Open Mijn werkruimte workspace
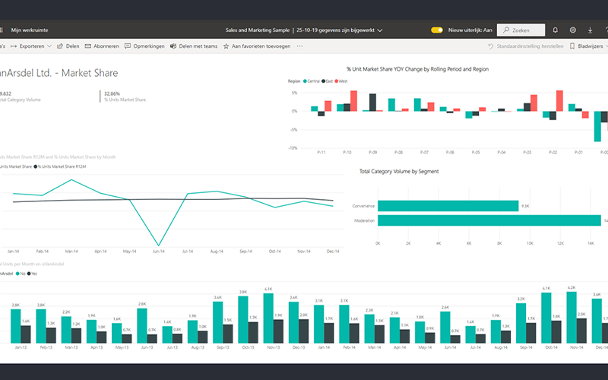Viewport: 608px width, 380px height. [30, 30]
